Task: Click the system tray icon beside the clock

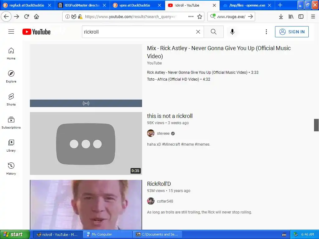Action: (x=296, y=235)
